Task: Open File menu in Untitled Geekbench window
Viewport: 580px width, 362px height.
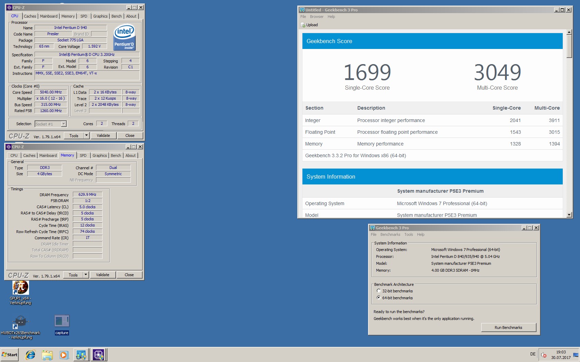Action: [303, 17]
